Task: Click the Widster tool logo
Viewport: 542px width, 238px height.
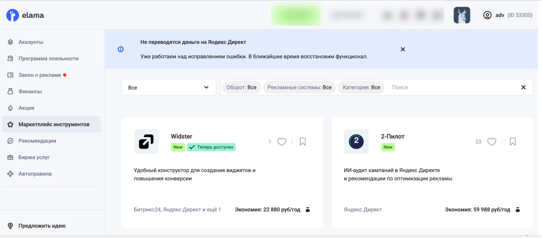Action: [x=146, y=142]
